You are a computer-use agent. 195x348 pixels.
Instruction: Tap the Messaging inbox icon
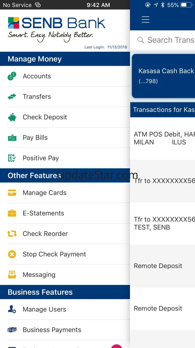click(x=12, y=275)
